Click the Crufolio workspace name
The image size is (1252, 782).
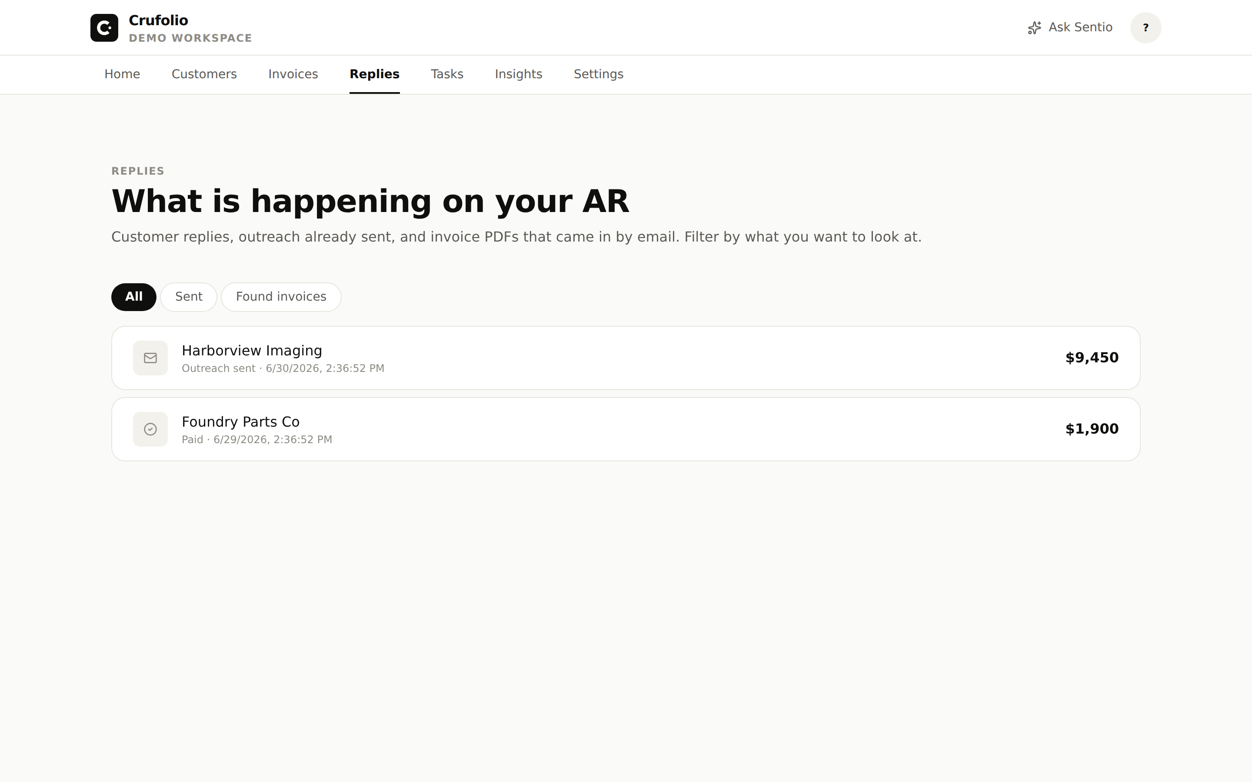point(158,20)
